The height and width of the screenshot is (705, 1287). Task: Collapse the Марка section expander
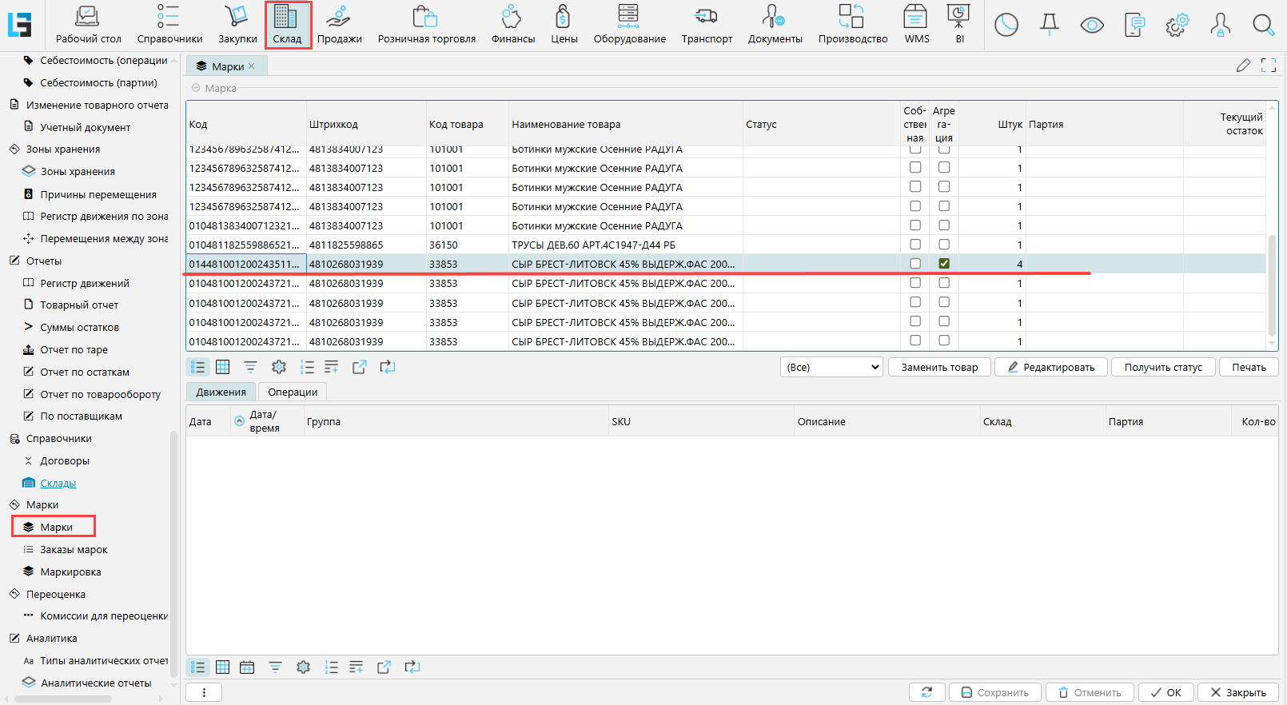(x=196, y=88)
